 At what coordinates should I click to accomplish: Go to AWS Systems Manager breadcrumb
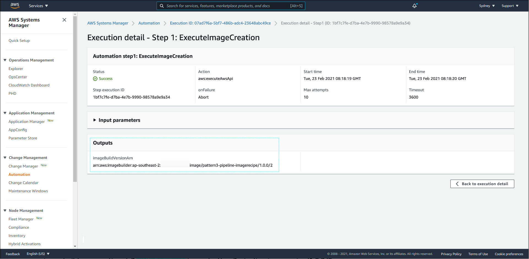[x=108, y=23]
